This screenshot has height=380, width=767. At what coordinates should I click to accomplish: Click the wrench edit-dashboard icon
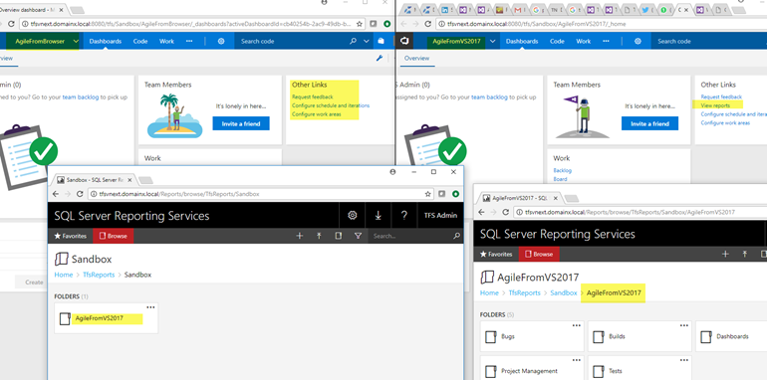point(380,58)
